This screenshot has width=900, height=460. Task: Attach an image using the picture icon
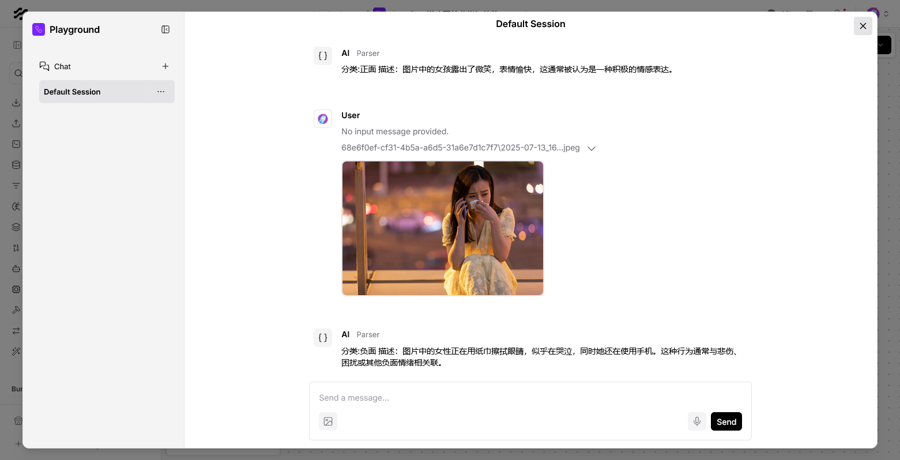point(328,421)
